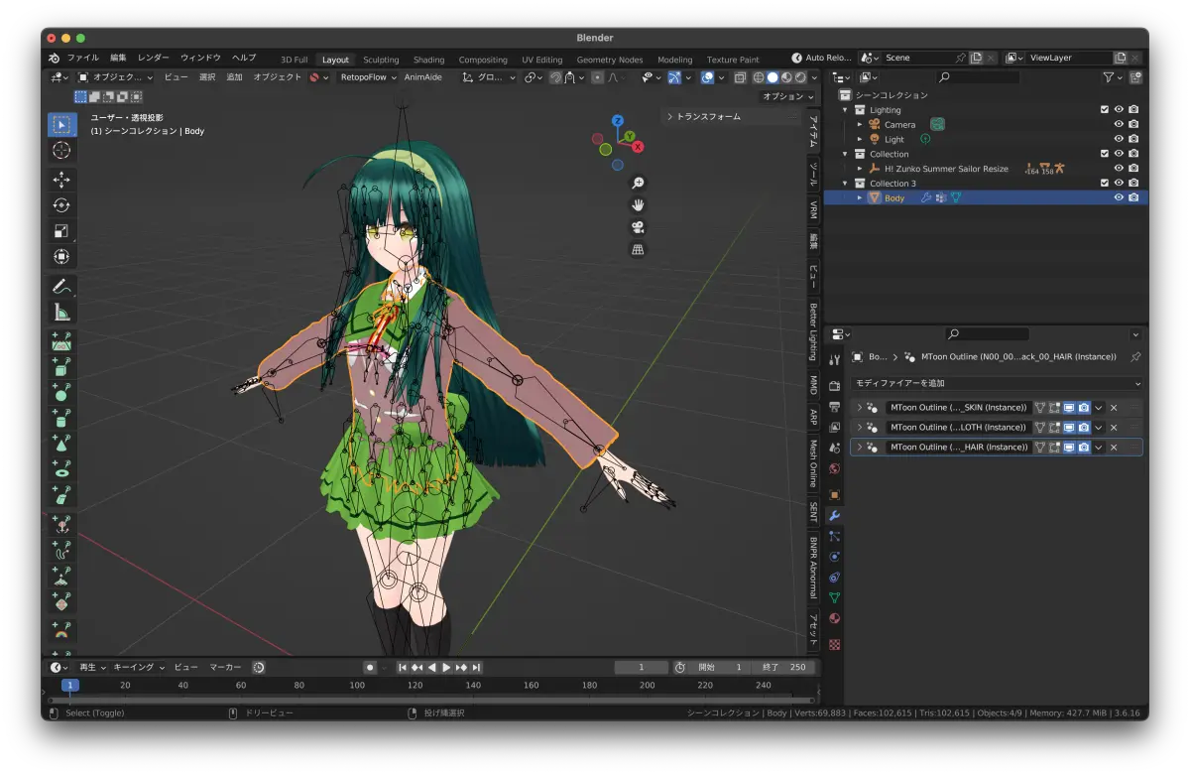Hide Lighting collection with eye icon
This screenshot has height=775, width=1190.
[x=1119, y=110]
